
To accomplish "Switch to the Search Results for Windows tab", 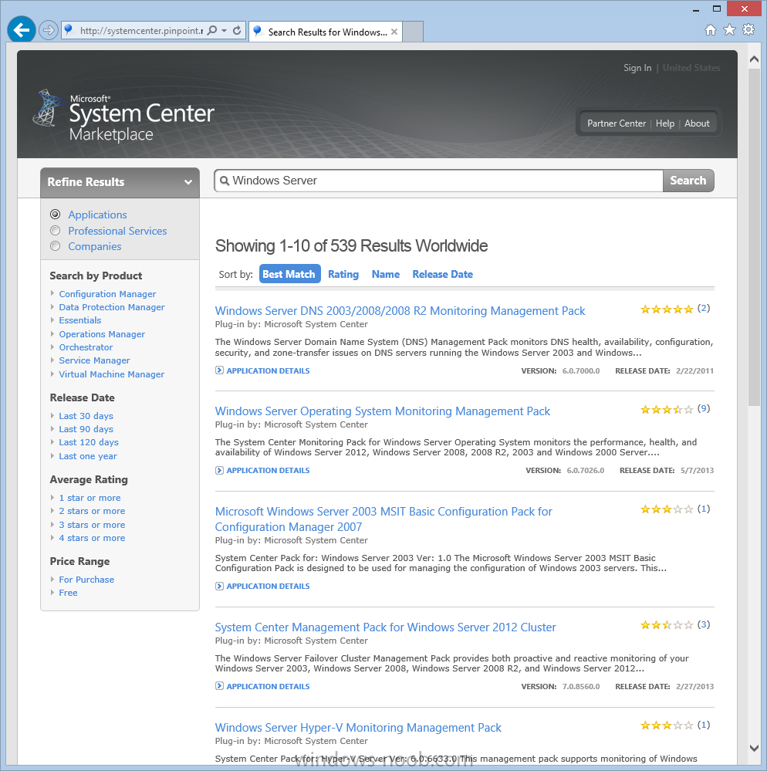I will click(326, 32).
